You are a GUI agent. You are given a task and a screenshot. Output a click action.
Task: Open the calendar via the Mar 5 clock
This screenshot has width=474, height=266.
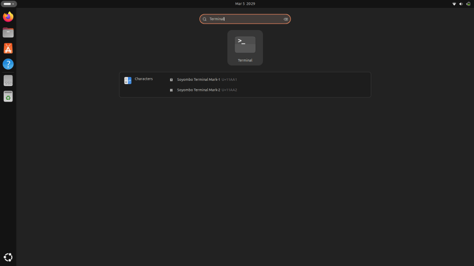point(245,4)
